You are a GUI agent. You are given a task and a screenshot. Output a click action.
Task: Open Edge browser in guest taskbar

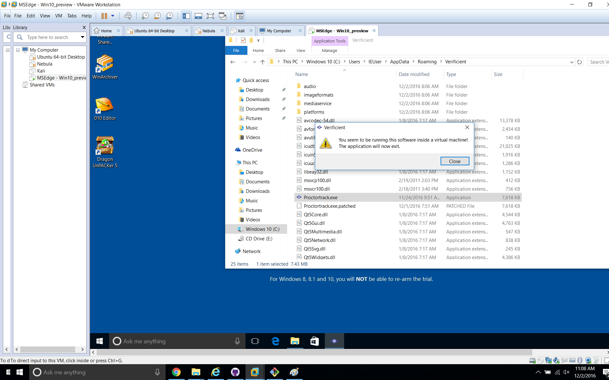point(275,341)
